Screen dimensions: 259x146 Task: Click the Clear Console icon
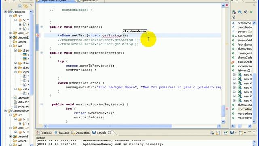[212, 133]
